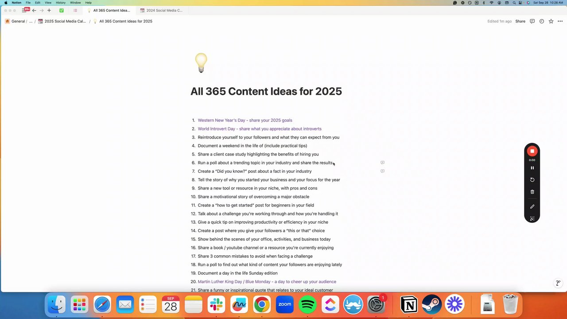Open the Notion AI button at bottom right
Screen dimensions: 567x319
(x=558, y=283)
